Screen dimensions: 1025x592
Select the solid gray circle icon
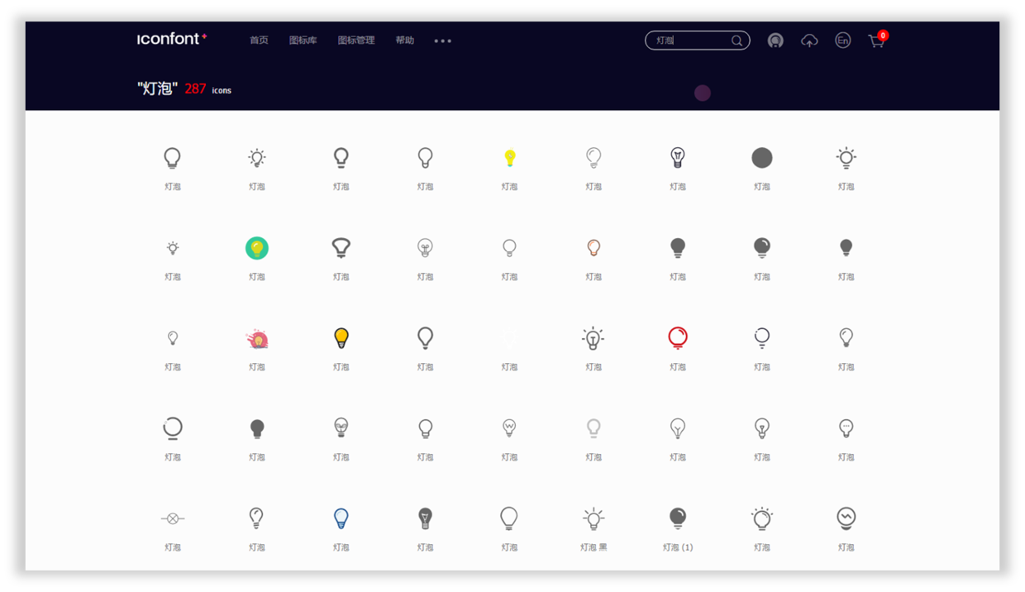tap(762, 157)
